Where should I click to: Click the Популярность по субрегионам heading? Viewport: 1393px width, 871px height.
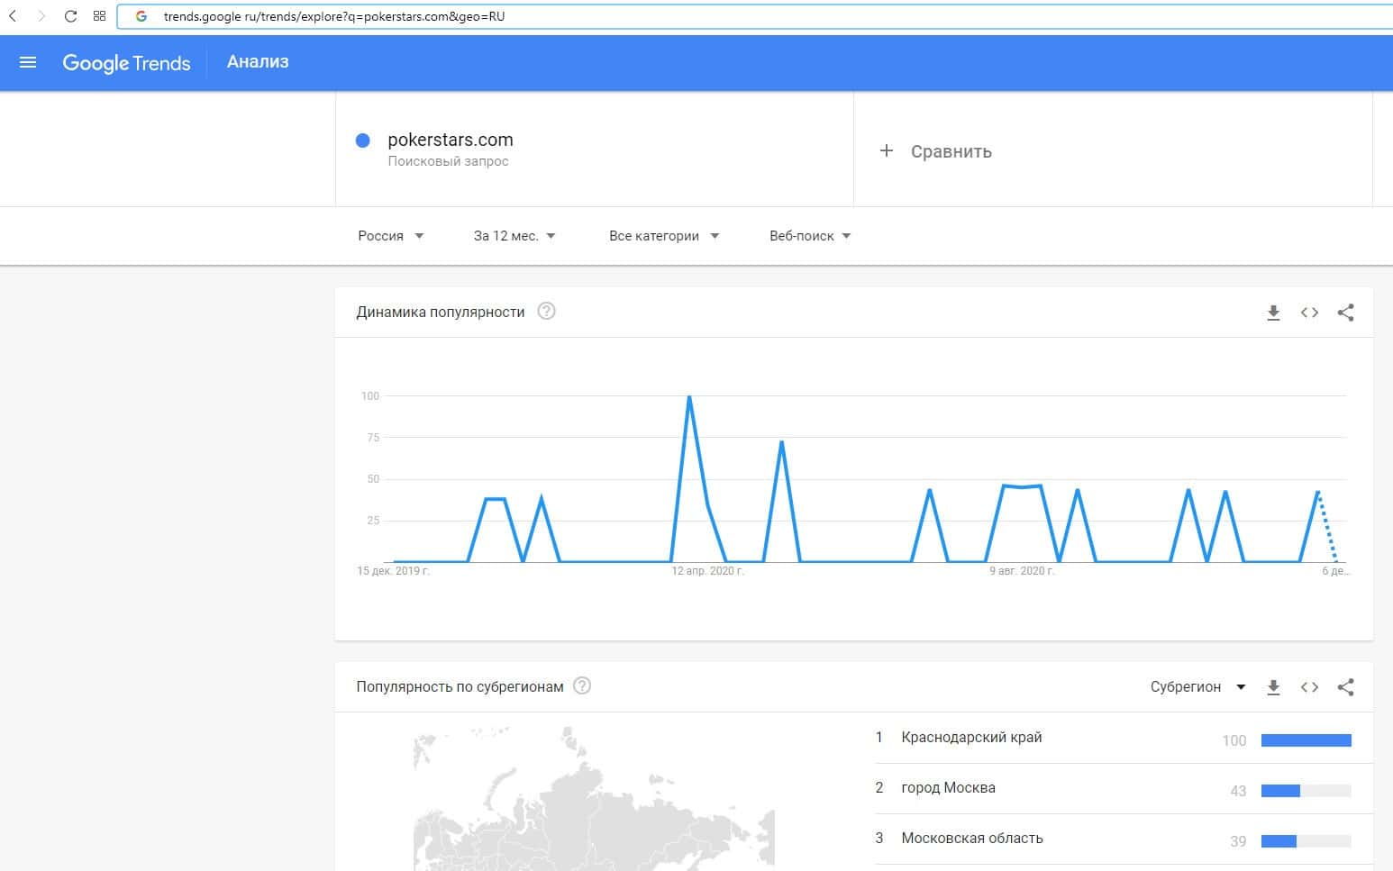point(460,687)
